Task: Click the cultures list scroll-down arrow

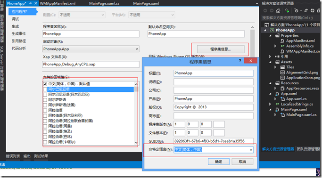Action: (x=136, y=142)
